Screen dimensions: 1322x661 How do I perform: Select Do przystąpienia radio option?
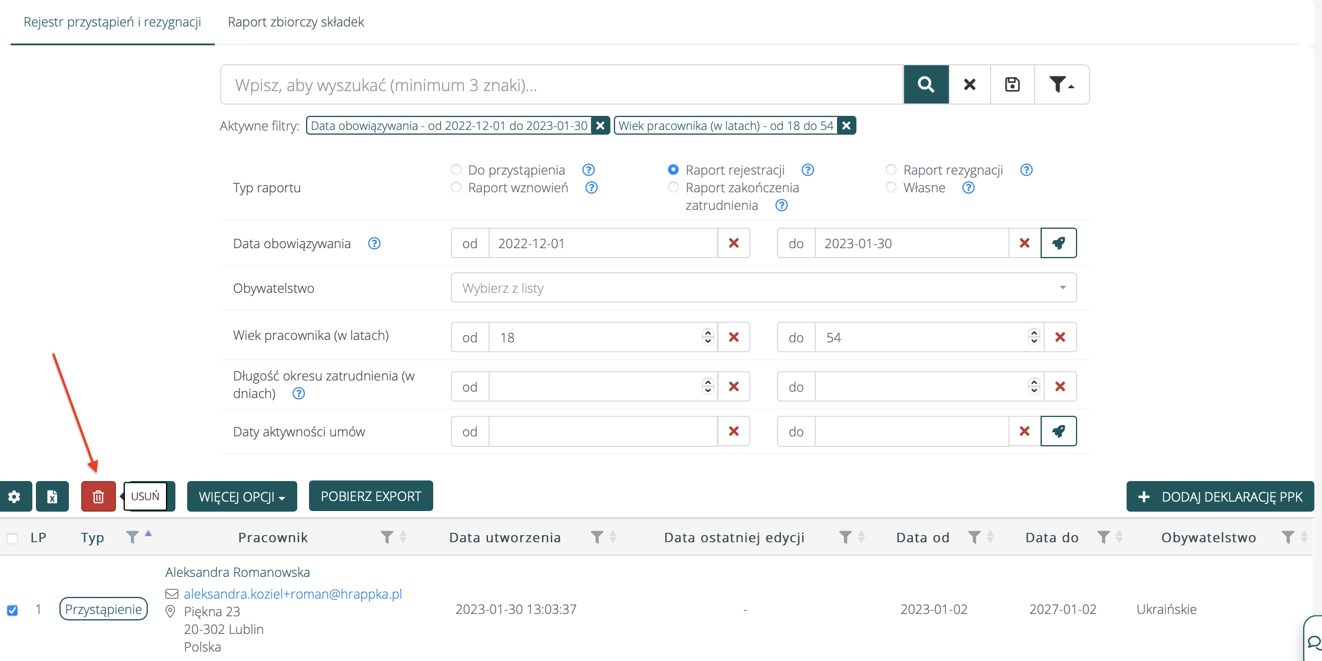pyautogui.click(x=456, y=170)
